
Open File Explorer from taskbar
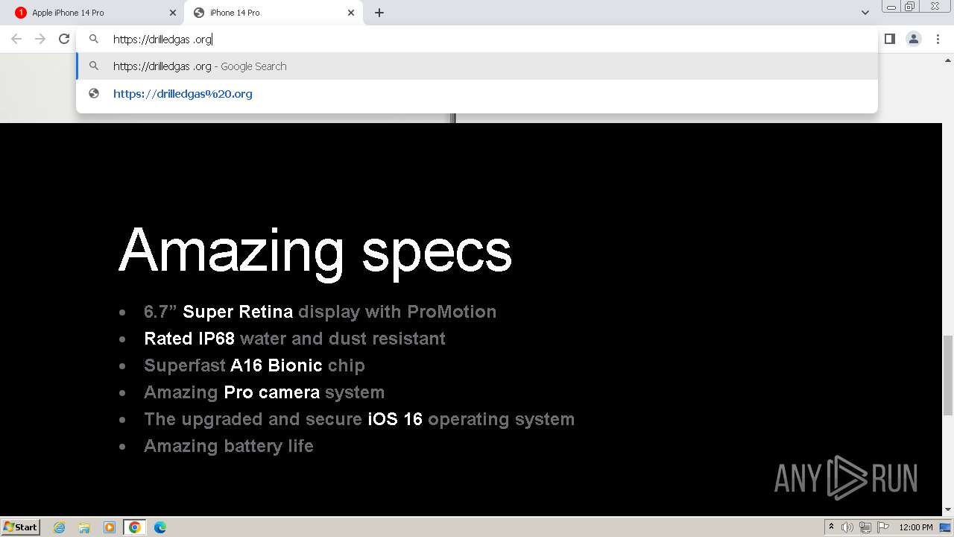coord(84,527)
